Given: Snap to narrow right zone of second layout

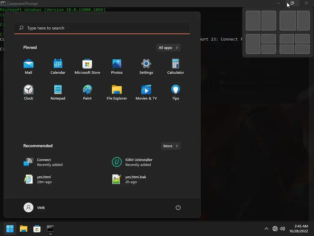Looking at the screenshot, I should (303, 21).
